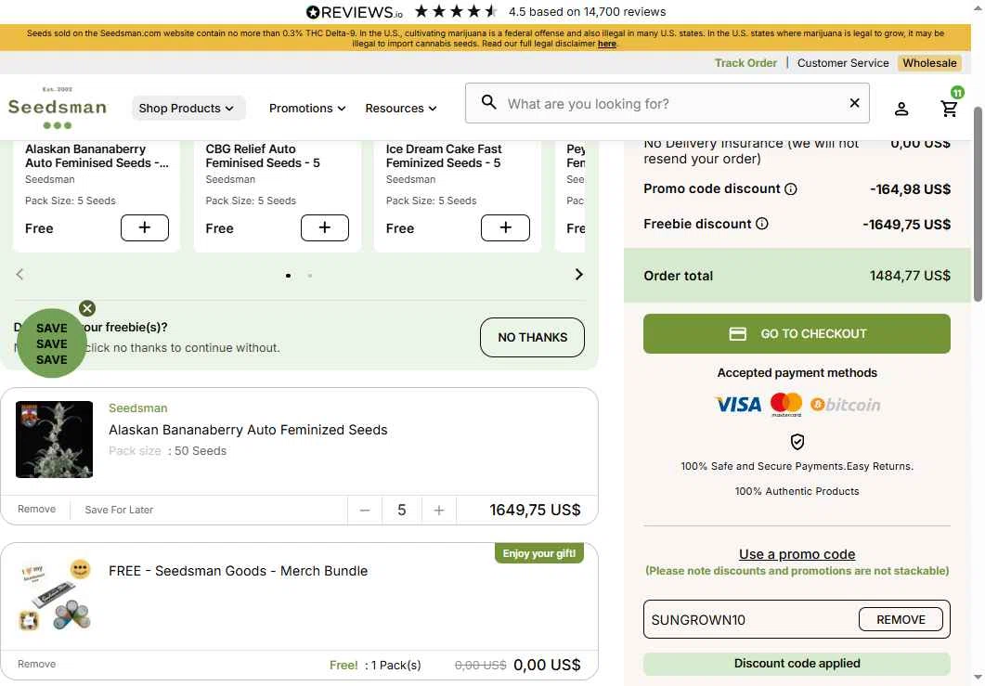Clear the search box with X icon
The height and width of the screenshot is (686, 985).
(854, 103)
